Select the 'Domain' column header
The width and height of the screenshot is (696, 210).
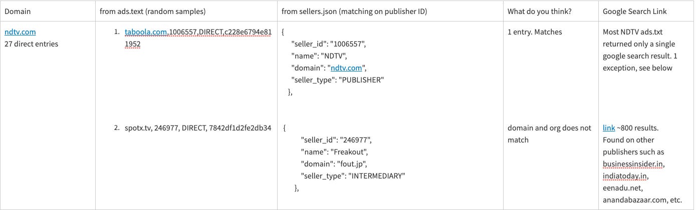point(17,11)
